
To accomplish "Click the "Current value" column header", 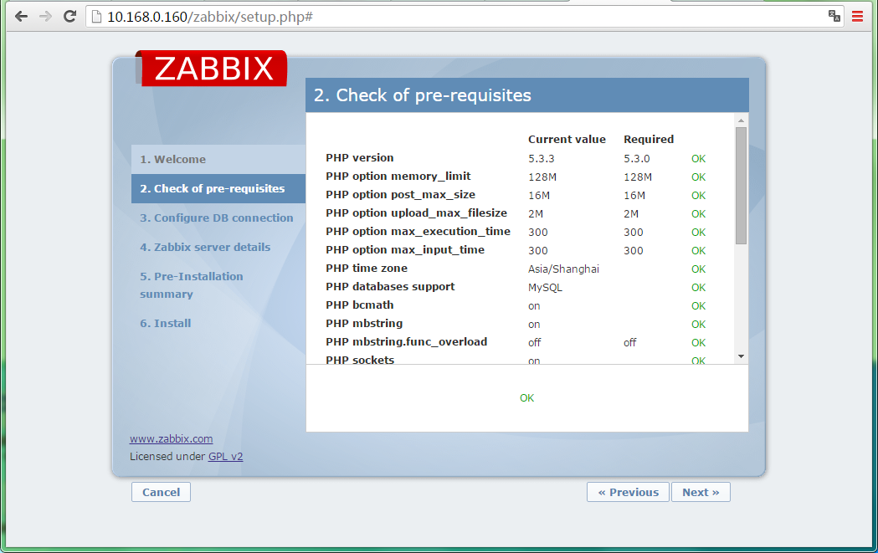I will pos(567,140).
